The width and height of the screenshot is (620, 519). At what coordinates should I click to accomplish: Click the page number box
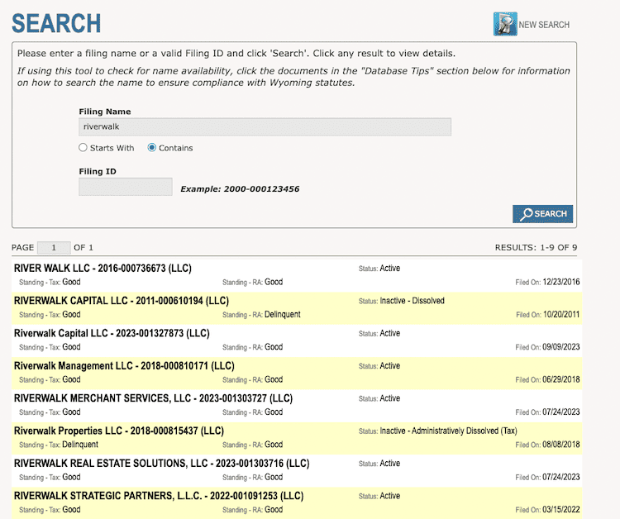coord(54,247)
